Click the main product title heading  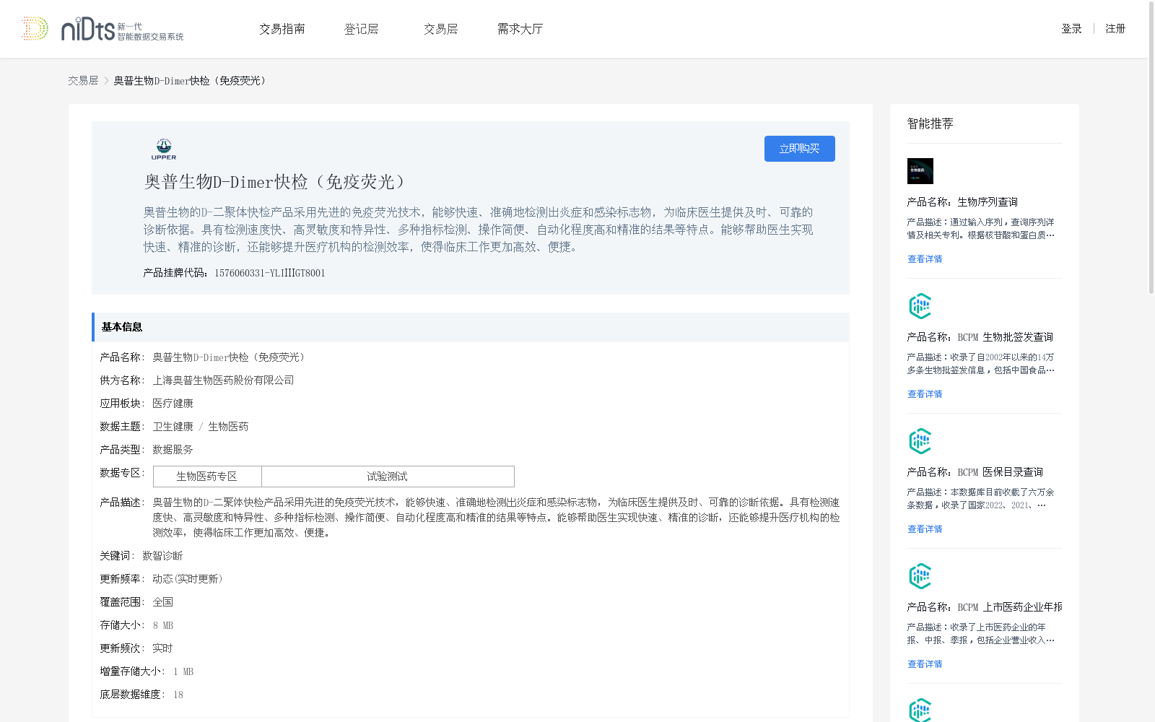[x=278, y=182]
